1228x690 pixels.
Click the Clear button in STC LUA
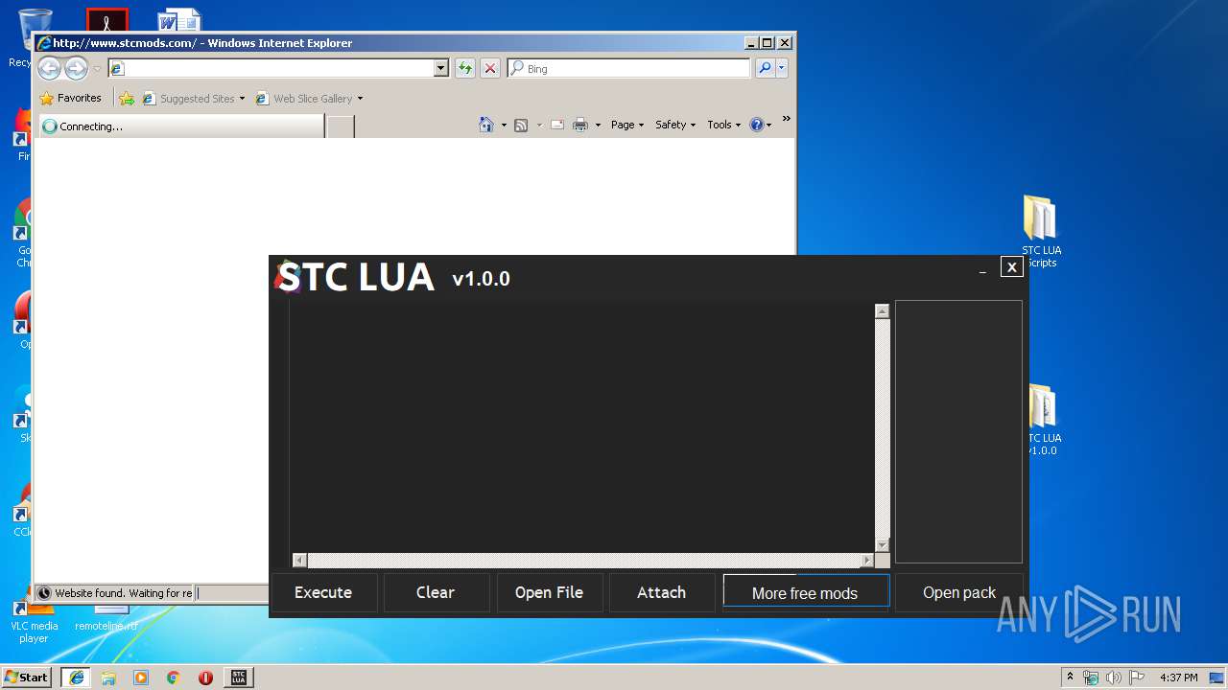(x=436, y=592)
